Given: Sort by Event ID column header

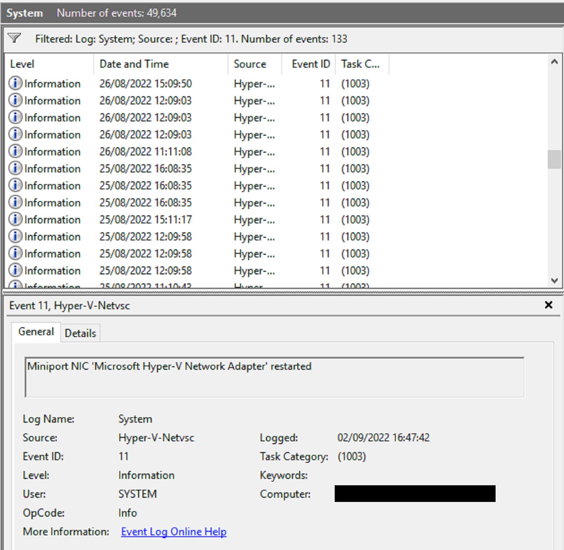Looking at the screenshot, I should point(310,64).
